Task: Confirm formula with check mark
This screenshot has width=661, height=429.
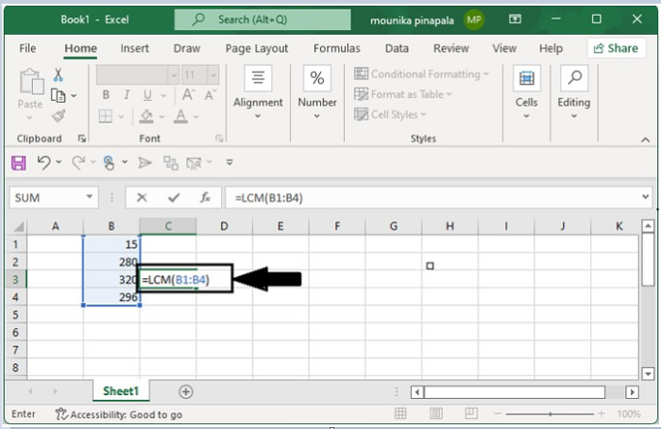Action: coord(174,197)
